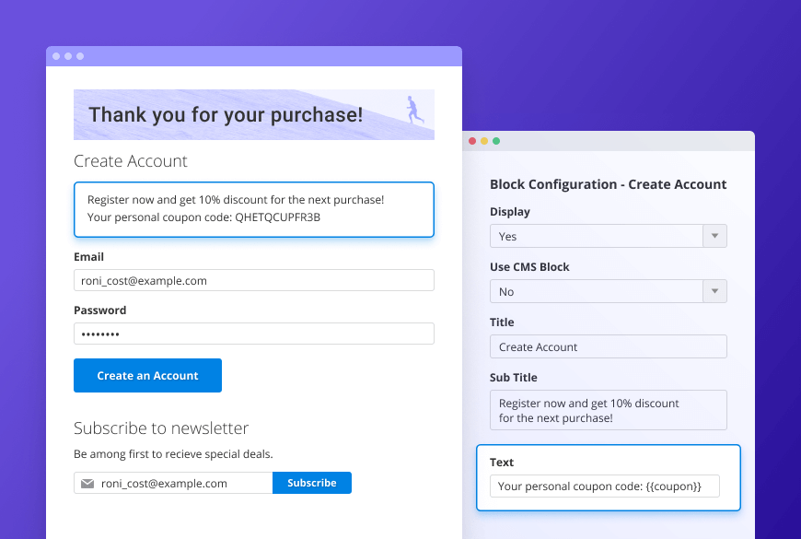The width and height of the screenshot is (801, 539).
Task: Click the first white dot on purchase window
Action: [x=56, y=56]
